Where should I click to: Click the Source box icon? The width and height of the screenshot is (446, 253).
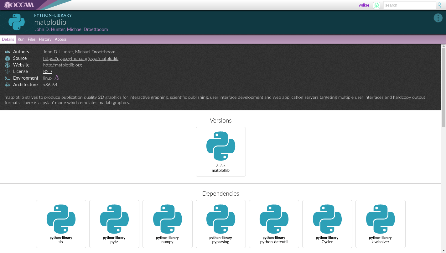pyautogui.click(x=7, y=58)
